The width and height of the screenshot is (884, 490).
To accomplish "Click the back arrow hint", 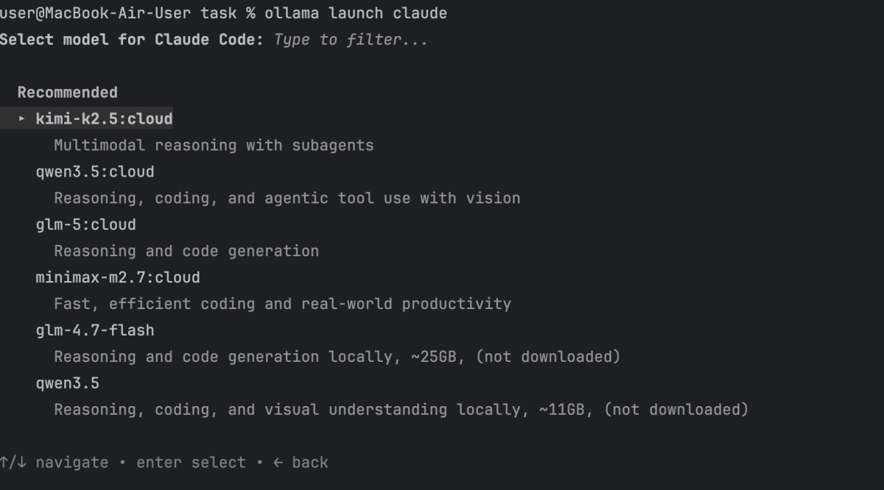I will coord(301,463).
